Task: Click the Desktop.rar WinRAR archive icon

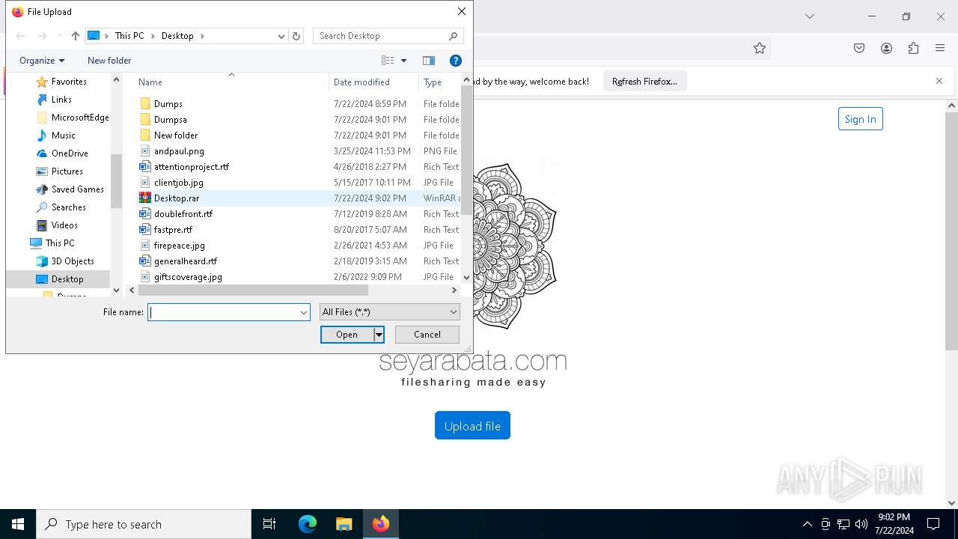Action: pyautogui.click(x=145, y=198)
